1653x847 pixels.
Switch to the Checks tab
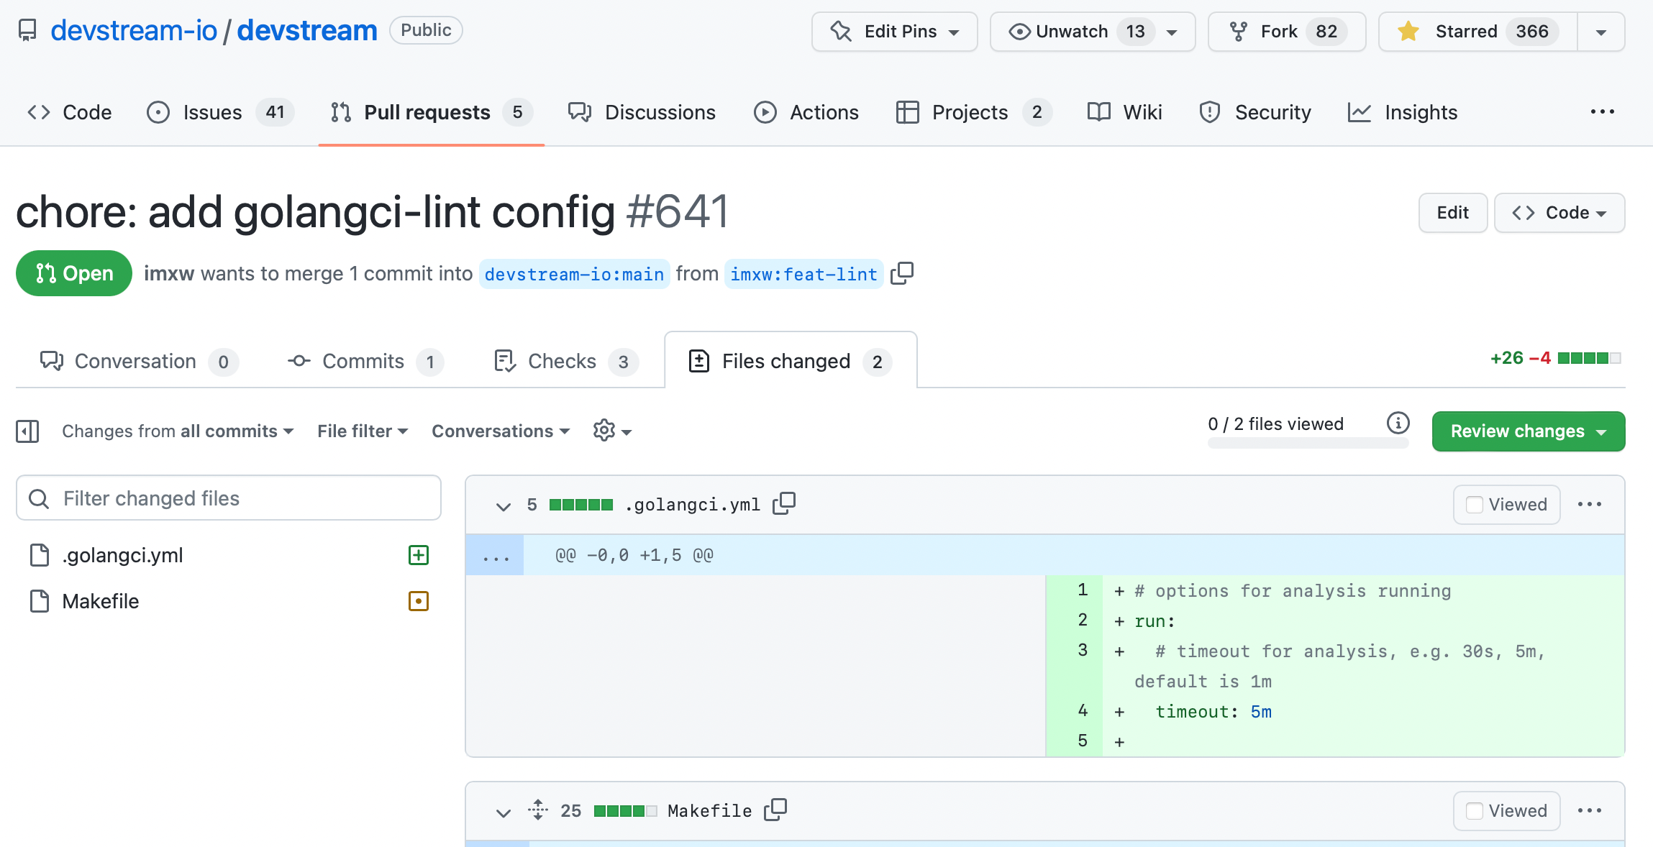[x=563, y=361]
